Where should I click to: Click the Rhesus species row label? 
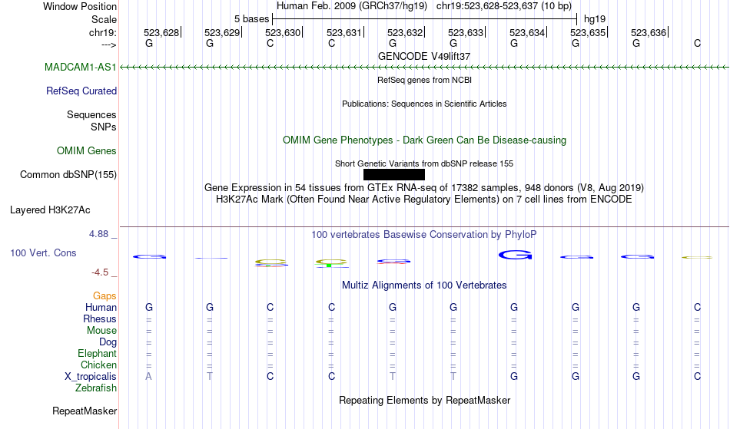(100, 318)
